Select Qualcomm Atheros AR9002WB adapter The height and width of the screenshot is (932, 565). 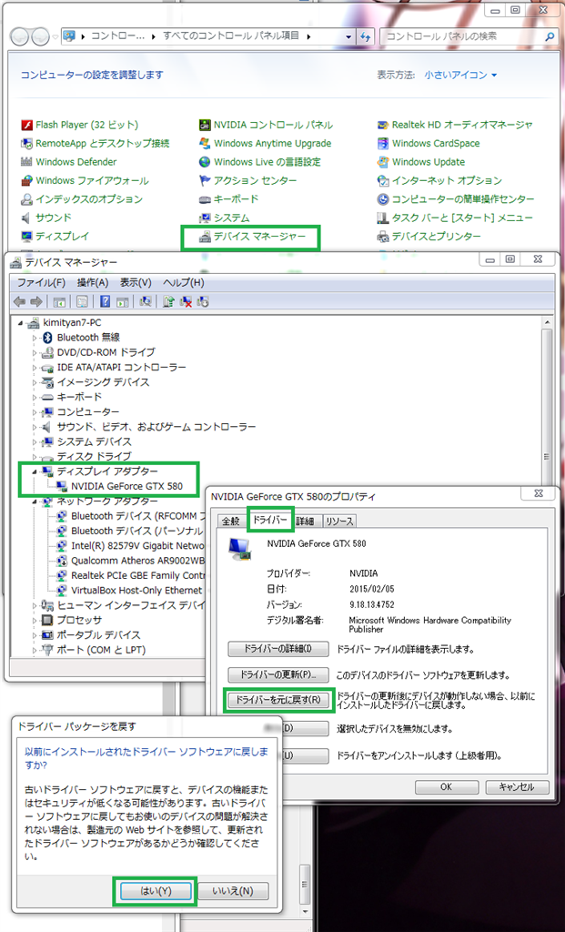tap(131, 561)
